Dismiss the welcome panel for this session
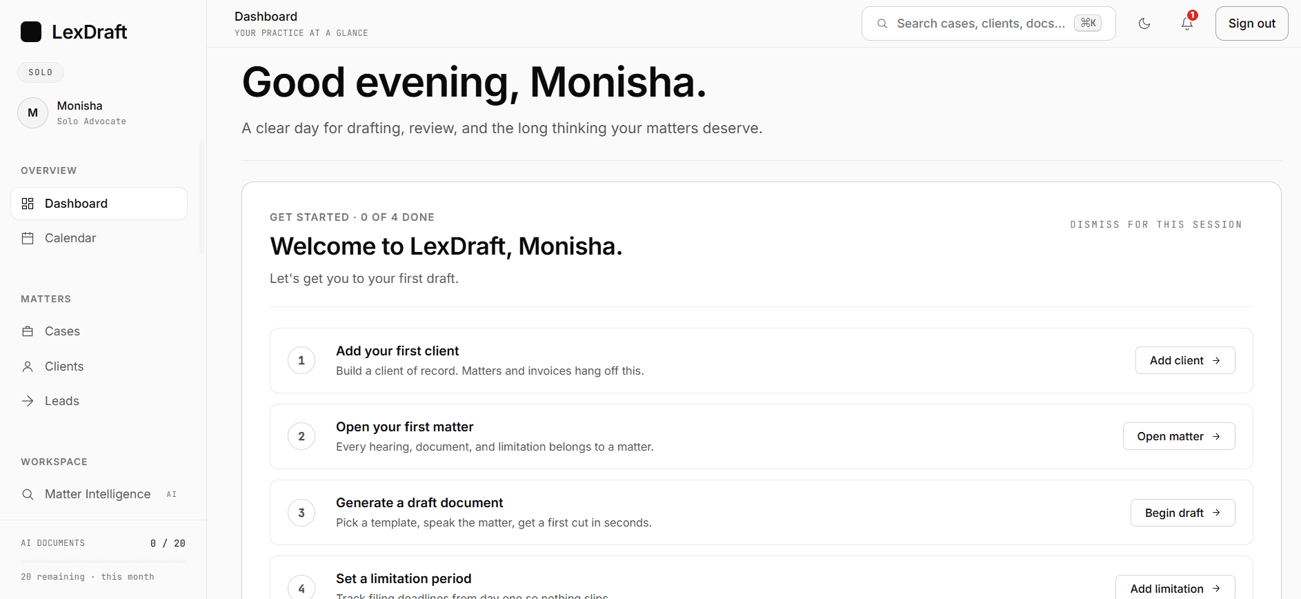Viewport: 1301px width, 599px height. [x=1156, y=224]
